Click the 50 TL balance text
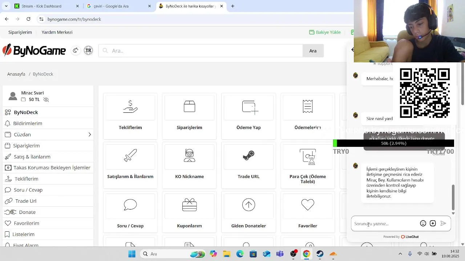 (34, 99)
